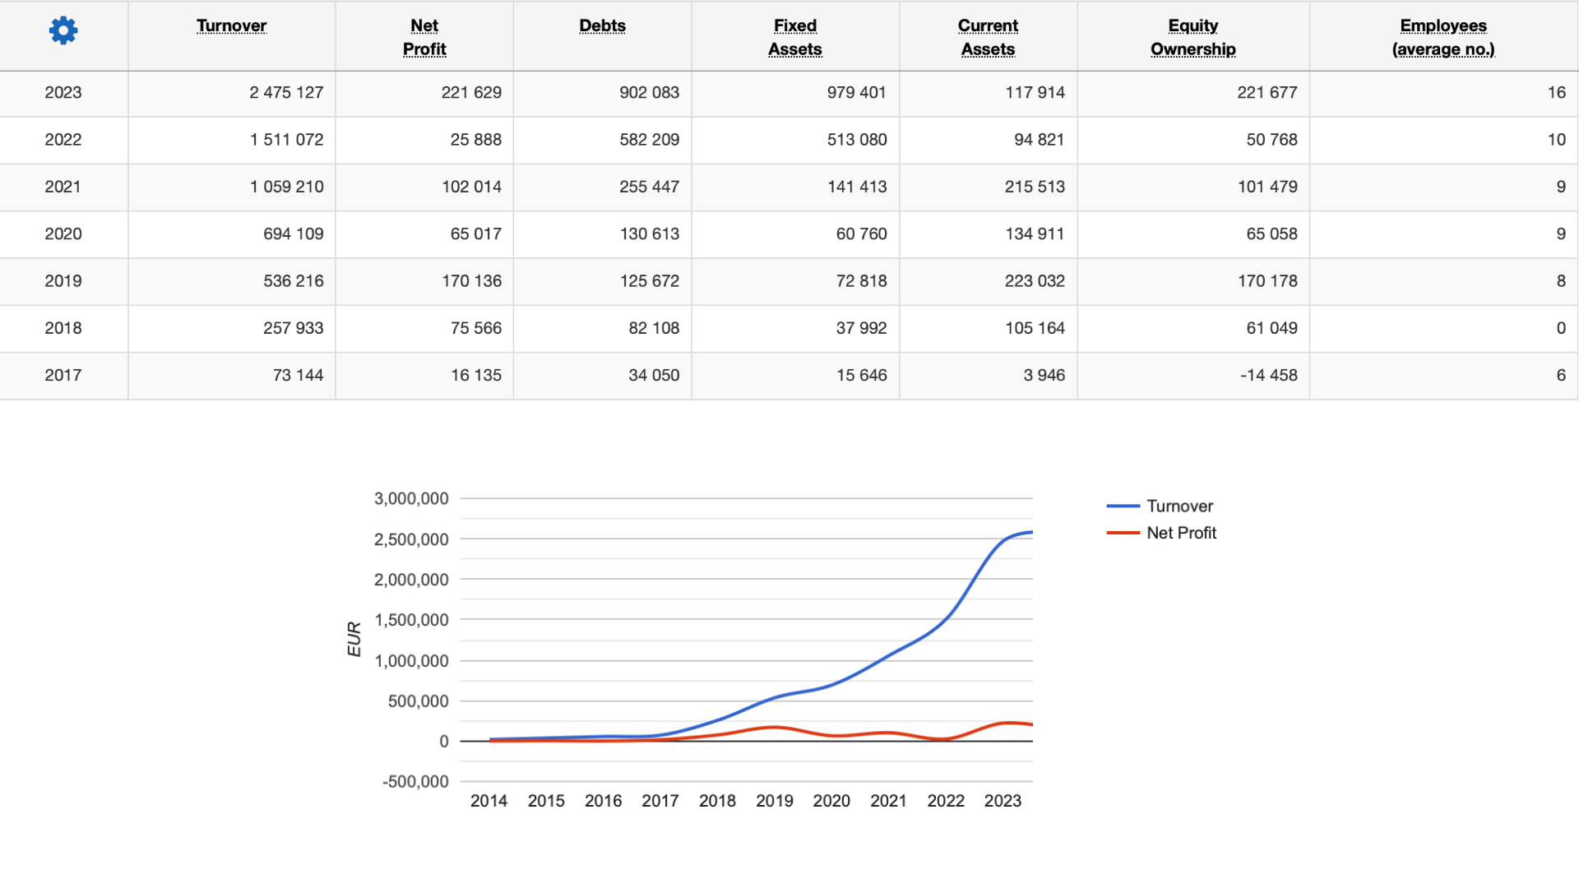Image resolution: width=1579 pixels, height=888 pixels.
Task: Click the blue Turnover legend line swatch
Action: [x=1123, y=506]
